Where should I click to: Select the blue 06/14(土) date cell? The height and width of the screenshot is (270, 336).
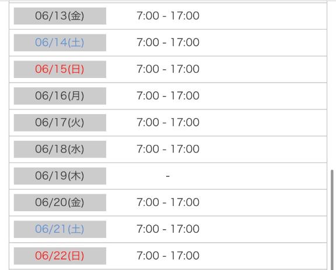pyautogui.click(x=60, y=42)
